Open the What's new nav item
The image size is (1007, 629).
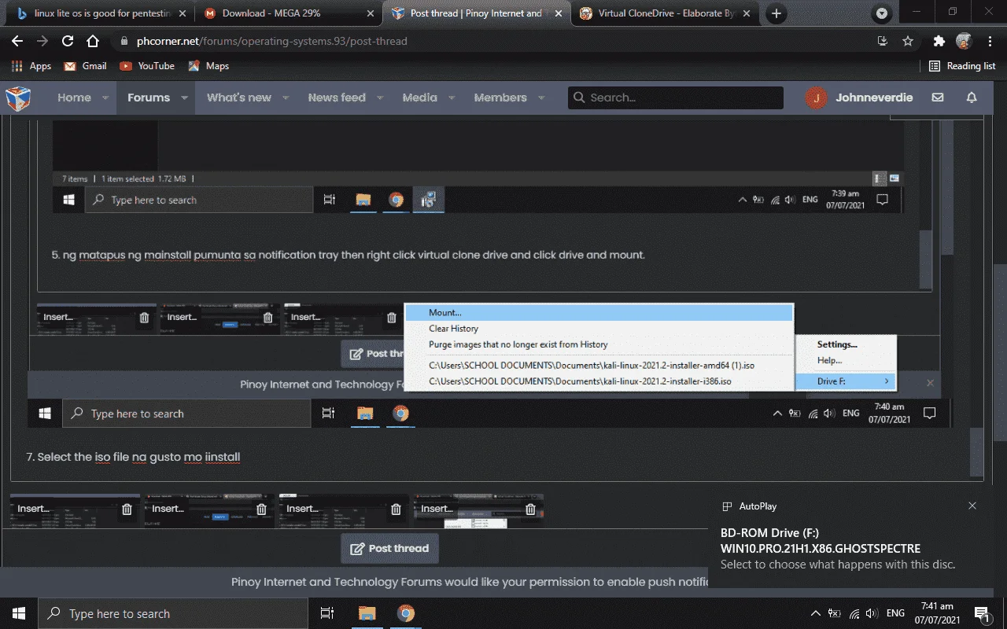(x=239, y=97)
